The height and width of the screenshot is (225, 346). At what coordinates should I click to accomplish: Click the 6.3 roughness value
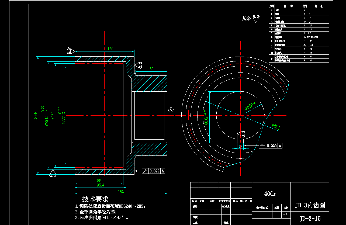(256, 17)
